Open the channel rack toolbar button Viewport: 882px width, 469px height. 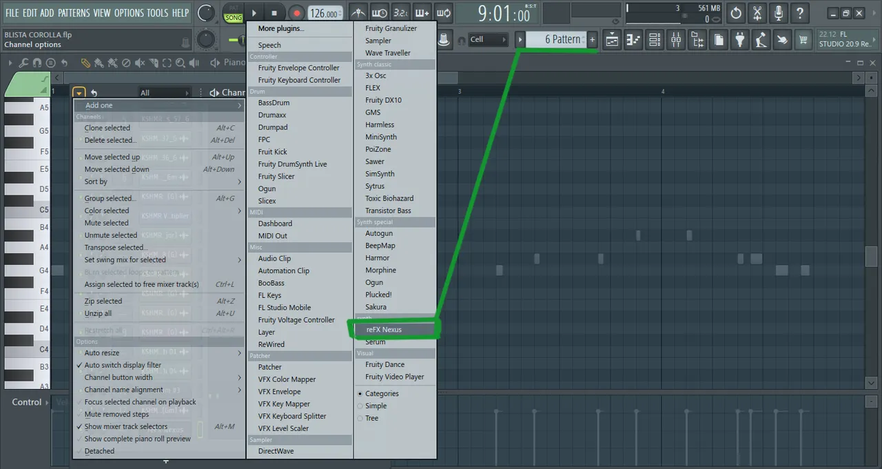(x=655, y=40)
